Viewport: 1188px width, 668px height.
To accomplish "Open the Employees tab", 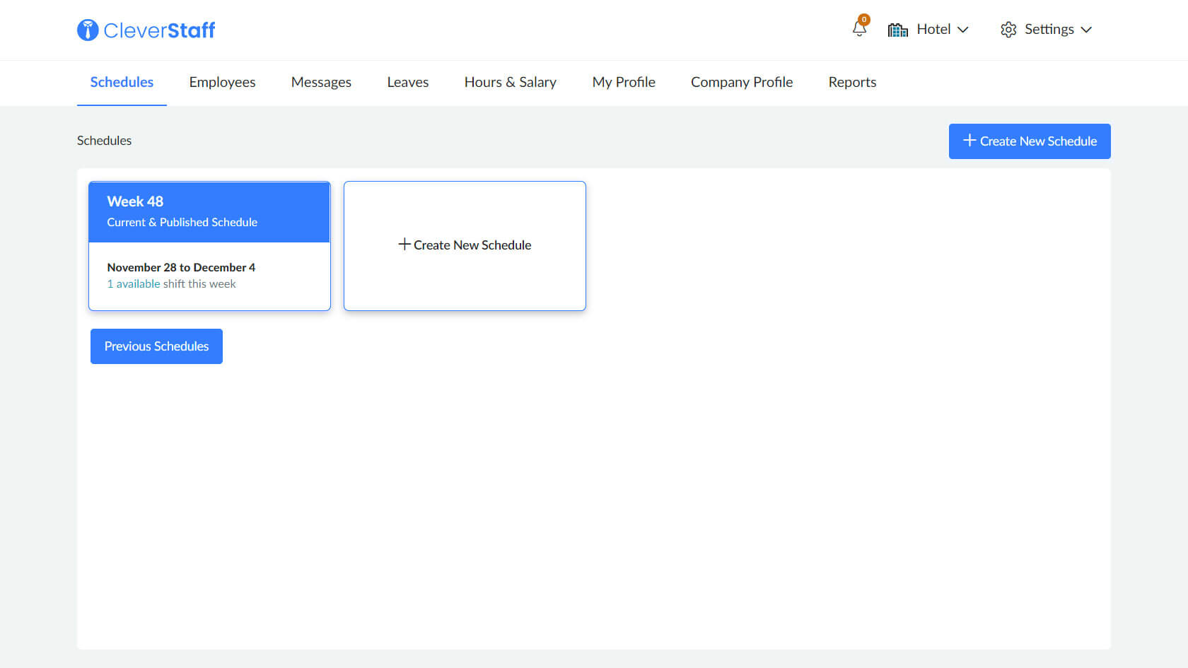I will pyautogui.click(x=222, y=82).
